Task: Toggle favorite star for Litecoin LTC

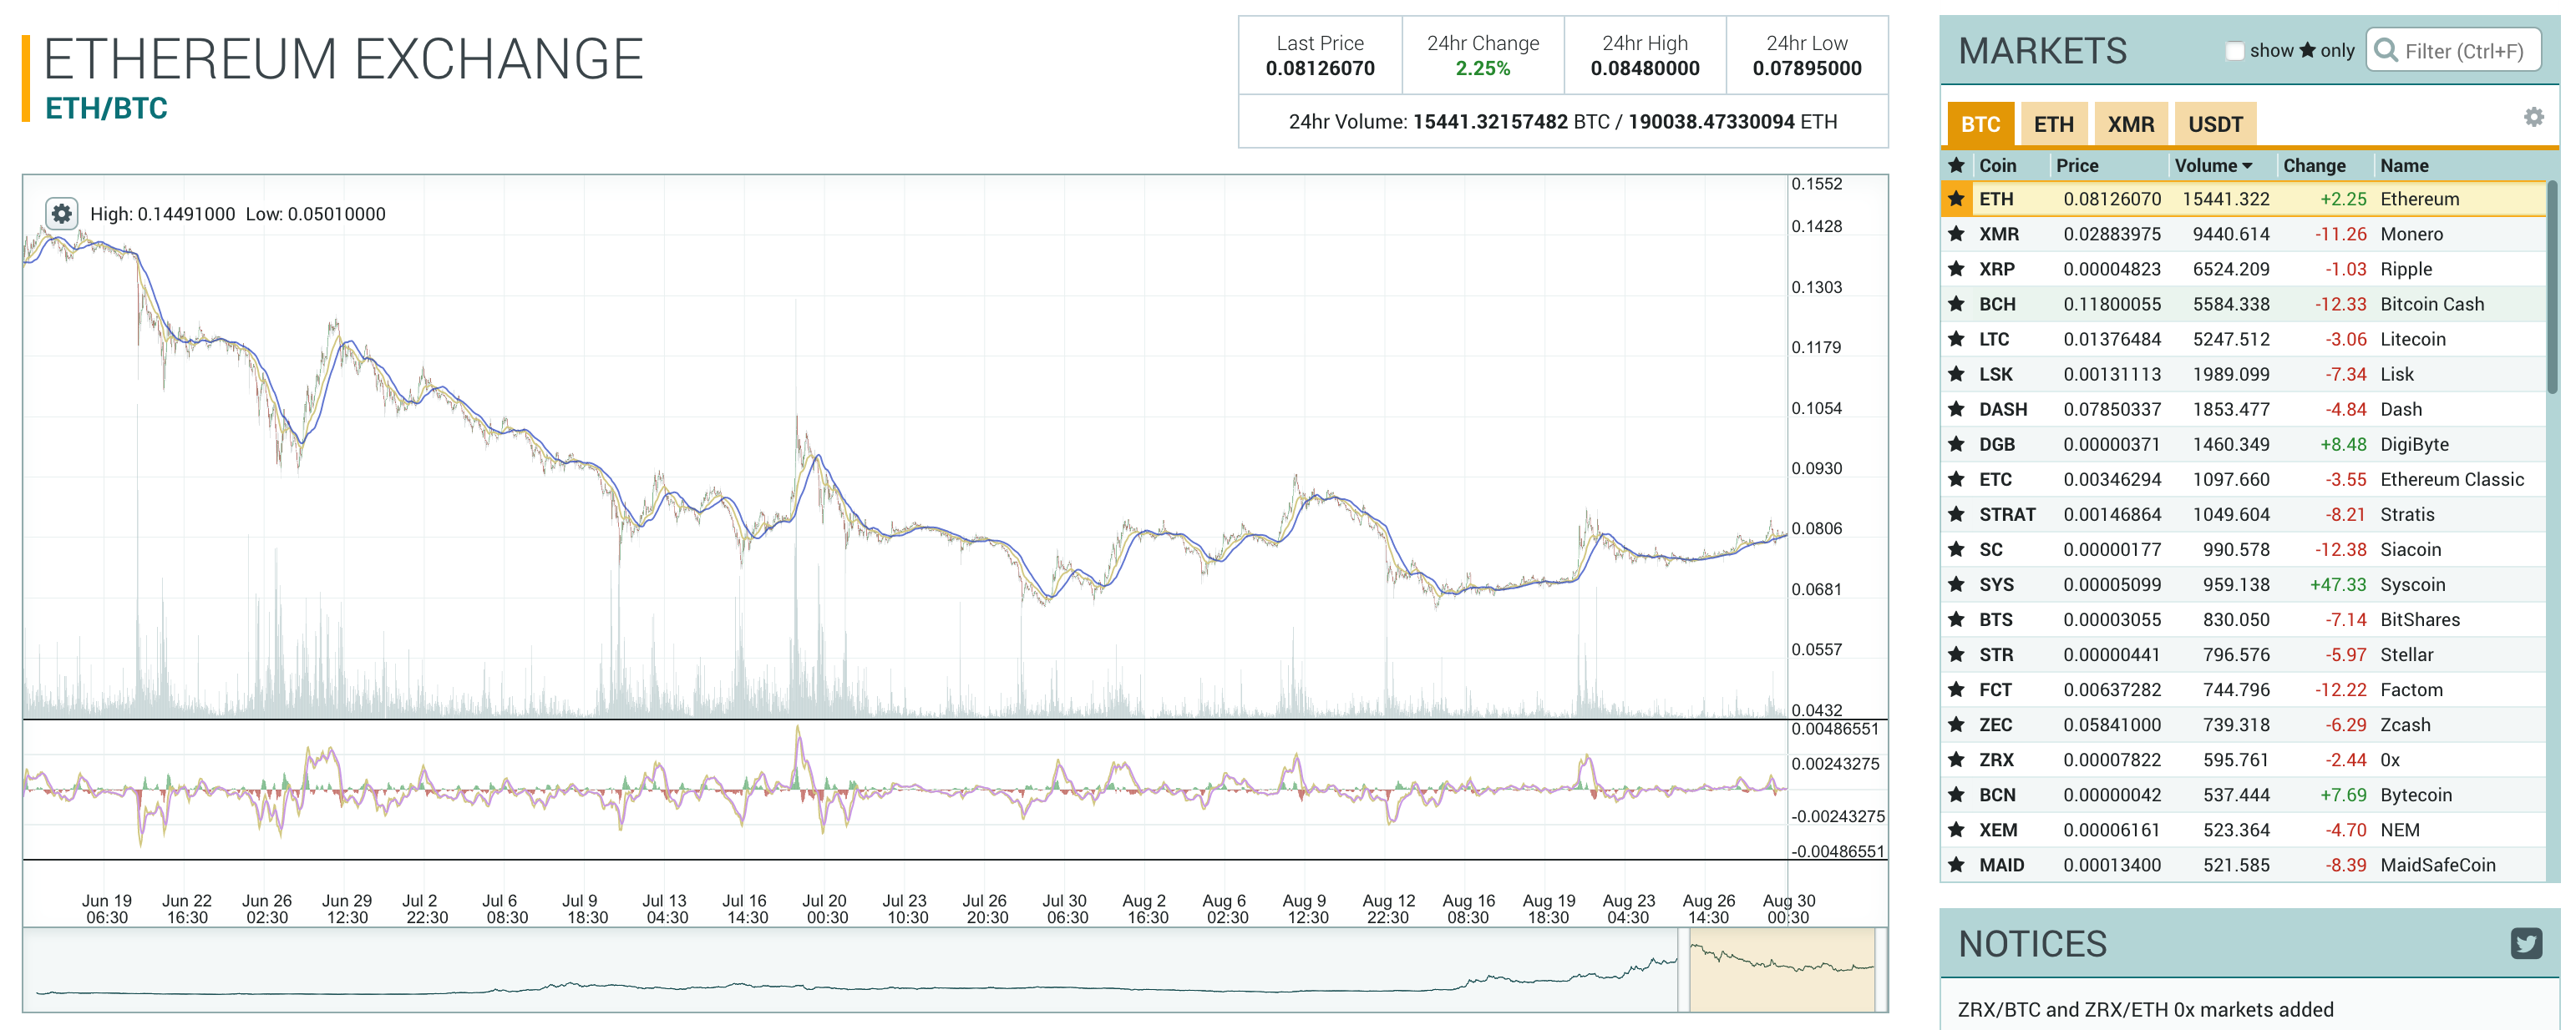Action: coord(1956,339)
